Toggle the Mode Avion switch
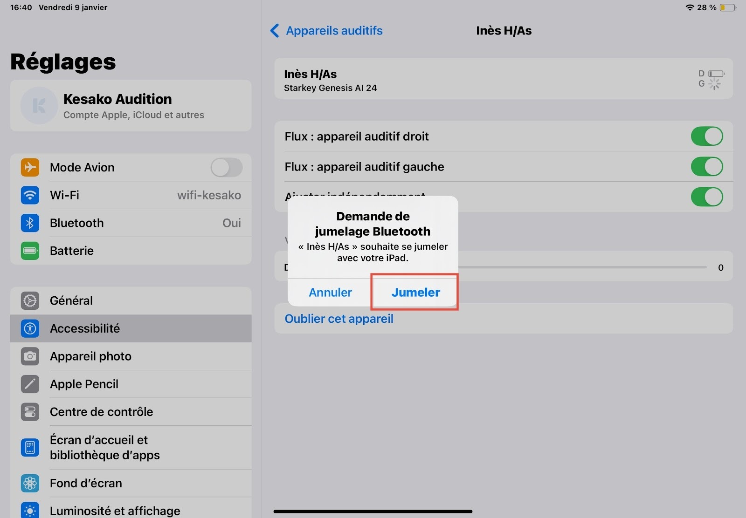The image size is (746, 518). point(227,167)
